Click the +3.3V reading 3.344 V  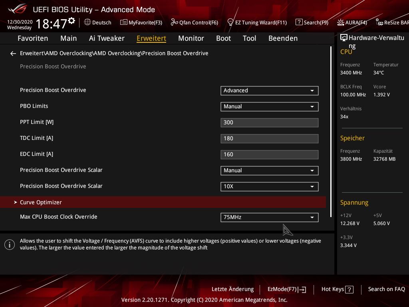coord(348,245)
